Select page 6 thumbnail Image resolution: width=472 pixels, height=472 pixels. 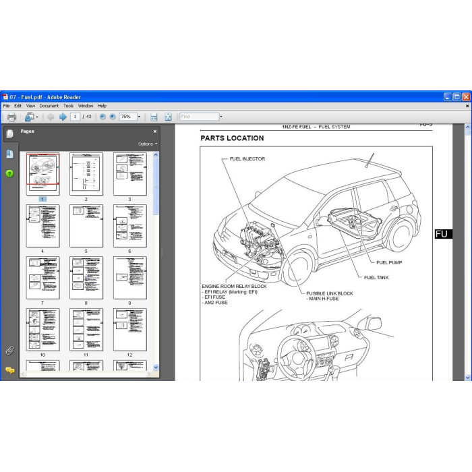click(x=129, y=226)
